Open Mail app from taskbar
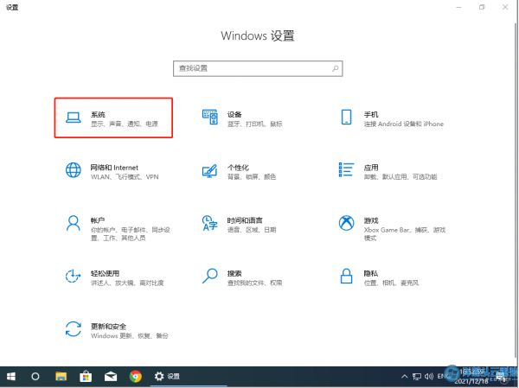This screenshot has width=519, height=388. click(x=111, y=377)
